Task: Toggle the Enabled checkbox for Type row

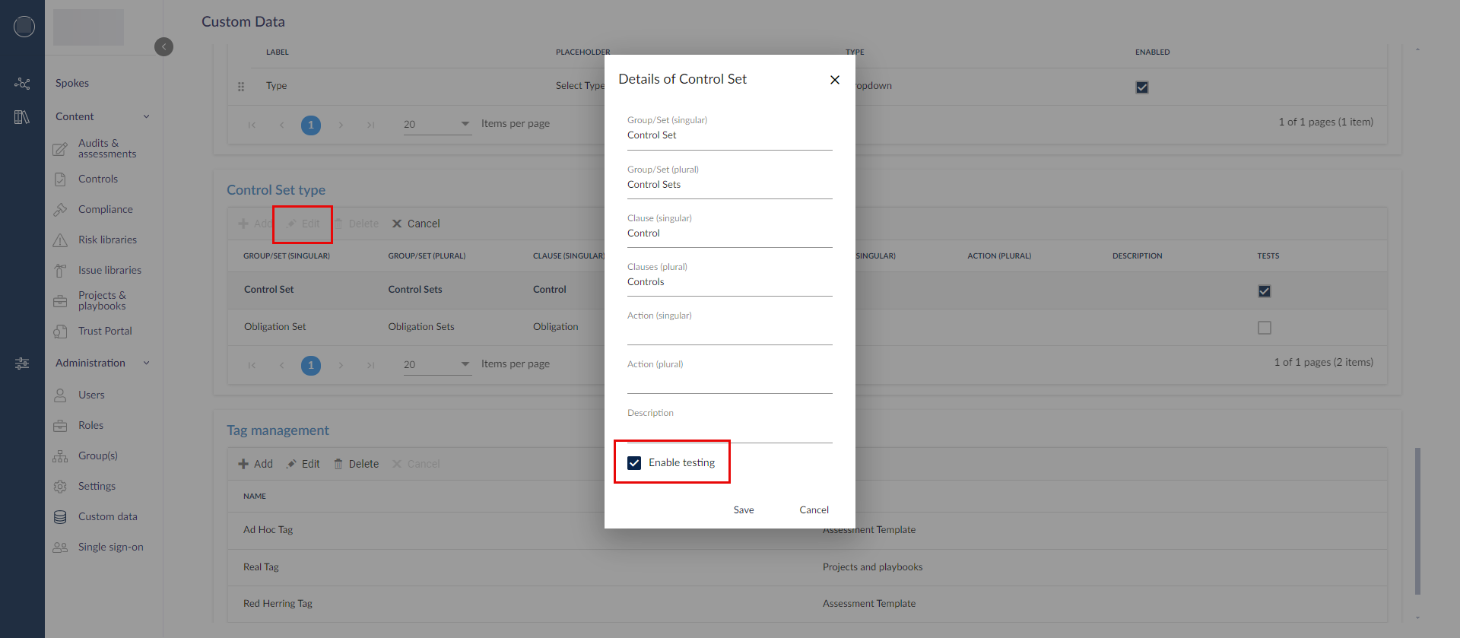Action: [x=1141, y=87]
